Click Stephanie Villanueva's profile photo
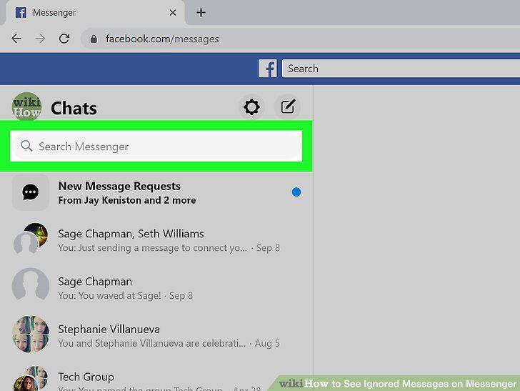The image size is (520, 391). click(x=31, y=334)
